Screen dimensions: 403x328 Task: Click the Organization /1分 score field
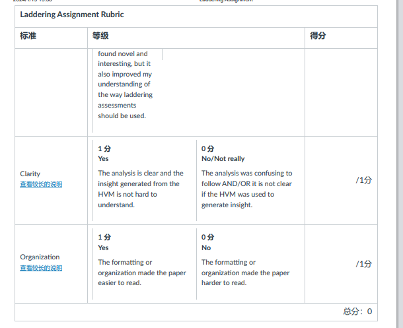point(363,264)
